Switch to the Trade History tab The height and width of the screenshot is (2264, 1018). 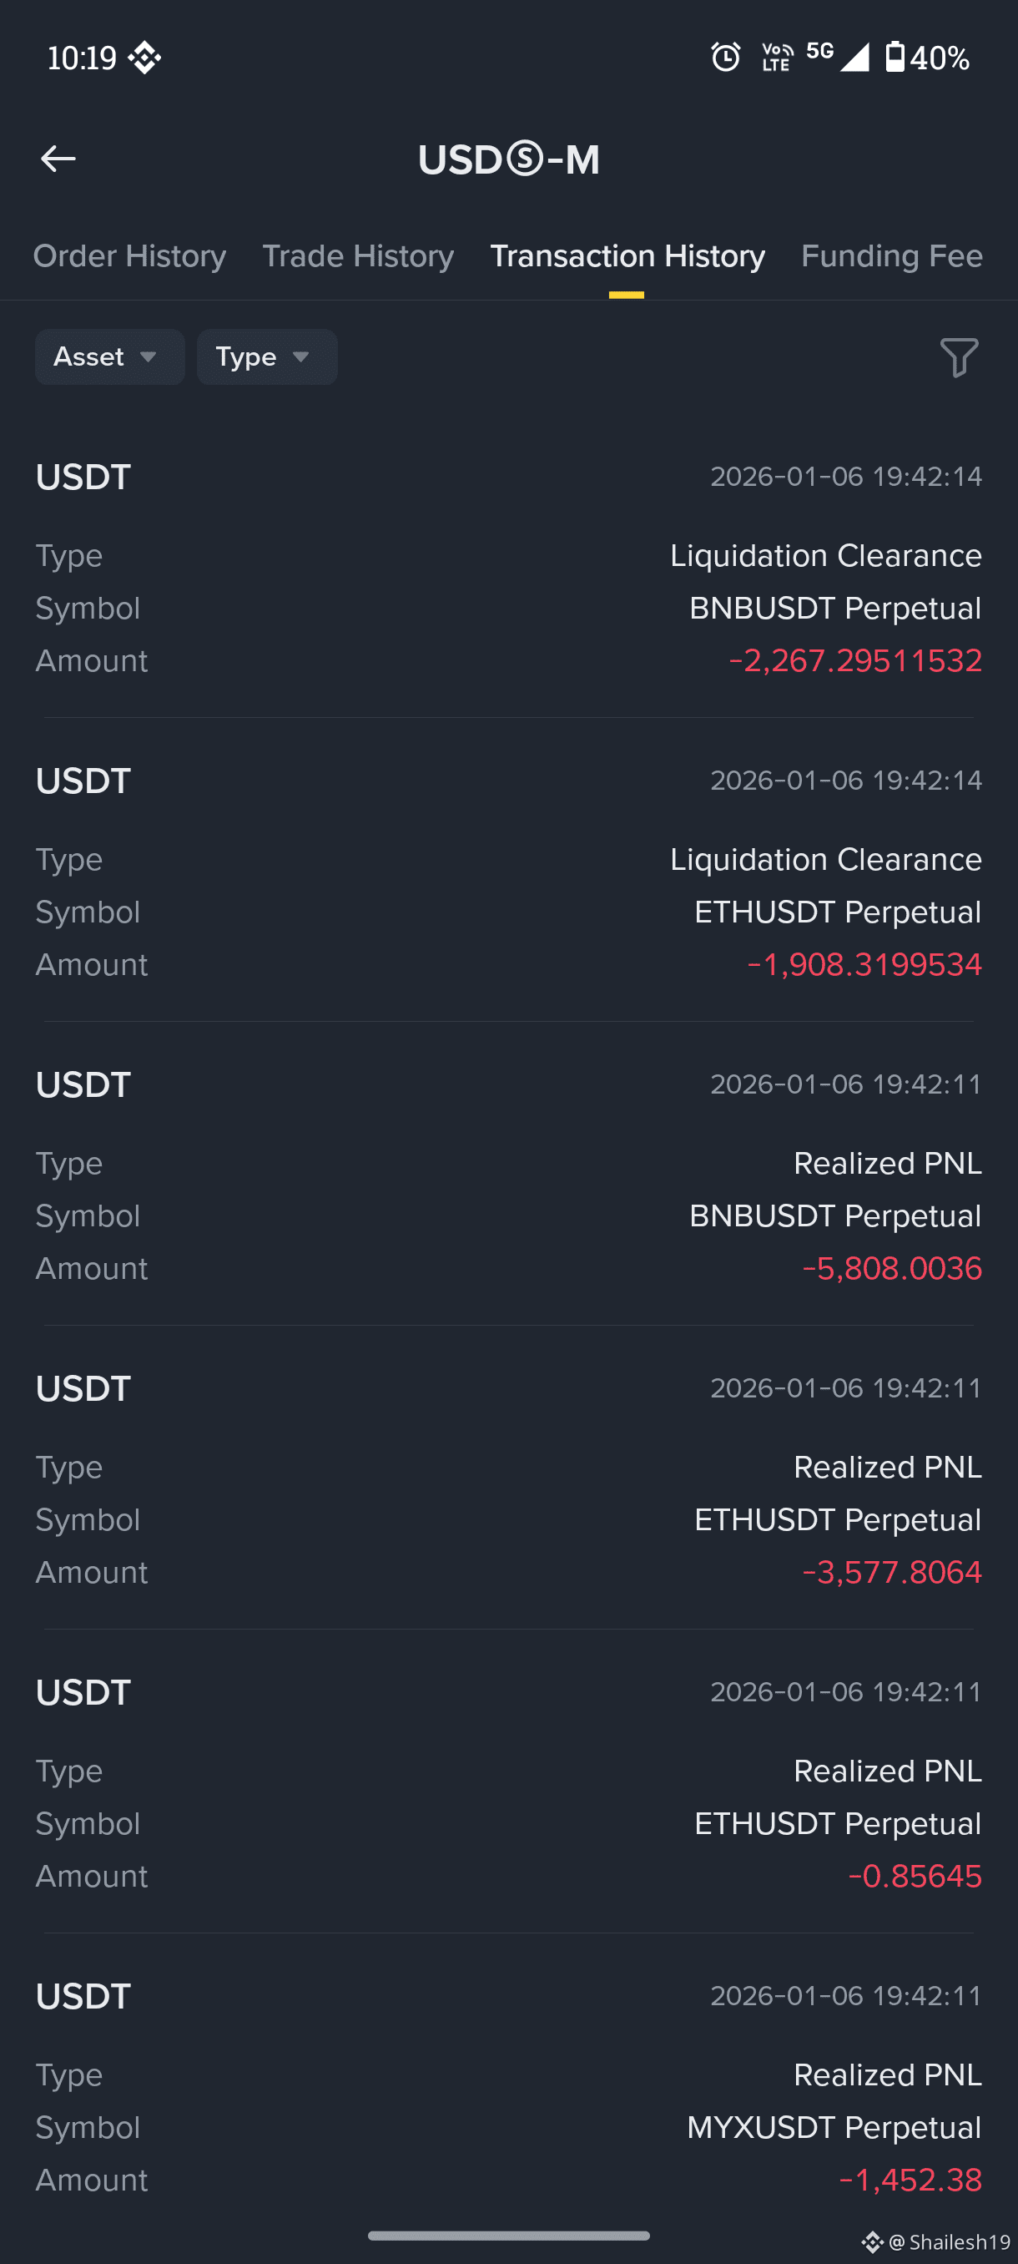click(357, 255)
